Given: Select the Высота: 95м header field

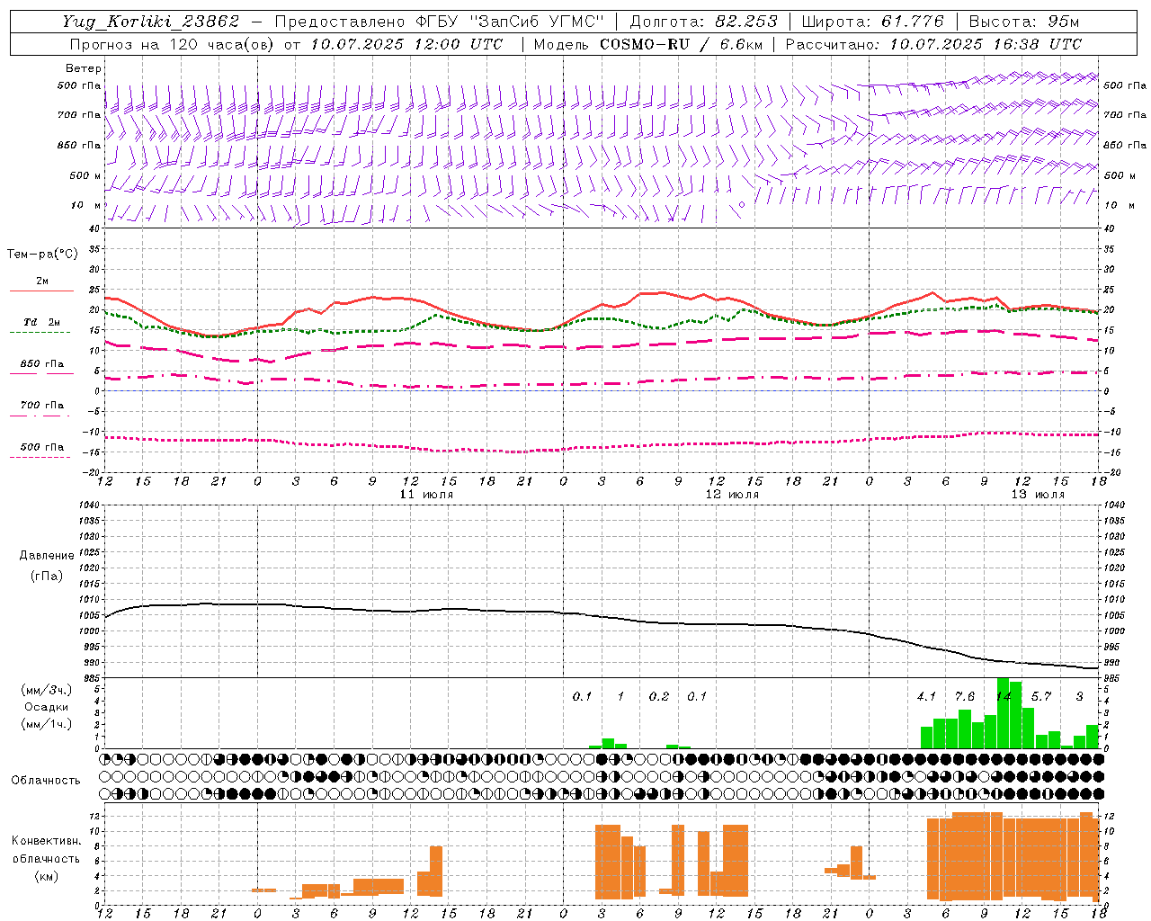Looking at the screenshot, I should click(x=1023, y=22).
